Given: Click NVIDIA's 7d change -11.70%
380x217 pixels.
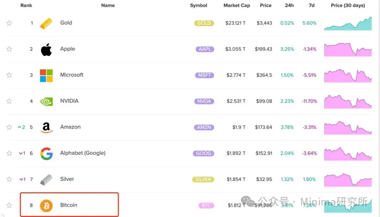Looking at the screenshot, I should [310, 101].
